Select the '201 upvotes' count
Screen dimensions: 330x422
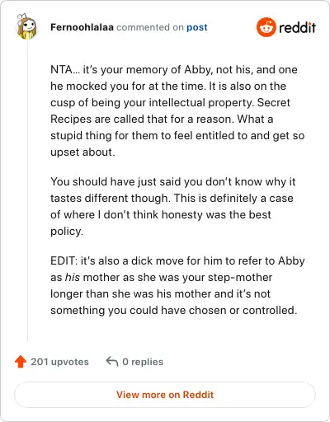click(59, 362)
